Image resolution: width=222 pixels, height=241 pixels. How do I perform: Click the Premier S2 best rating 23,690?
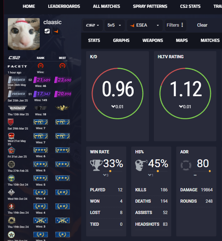coord(63,80)
